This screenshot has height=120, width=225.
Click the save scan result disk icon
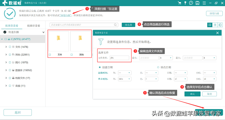(x=197, y=3)
